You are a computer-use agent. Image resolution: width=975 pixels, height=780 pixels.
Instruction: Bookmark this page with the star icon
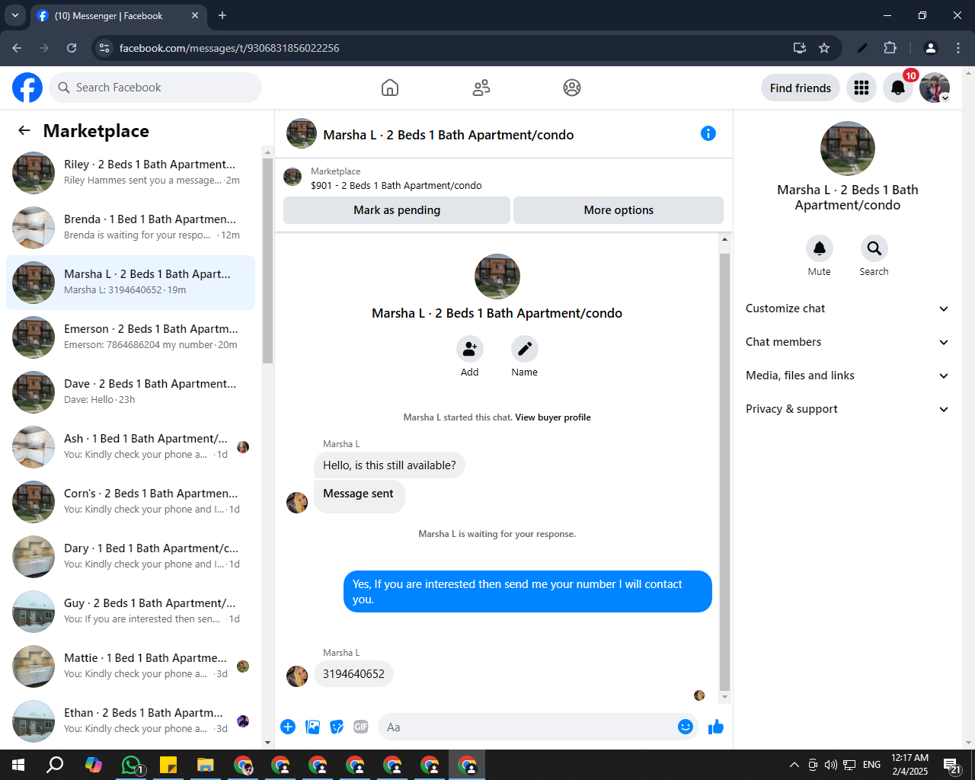[824, 48]
